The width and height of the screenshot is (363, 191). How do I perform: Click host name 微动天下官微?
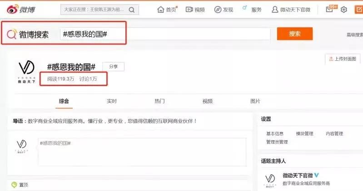[298, 175]
